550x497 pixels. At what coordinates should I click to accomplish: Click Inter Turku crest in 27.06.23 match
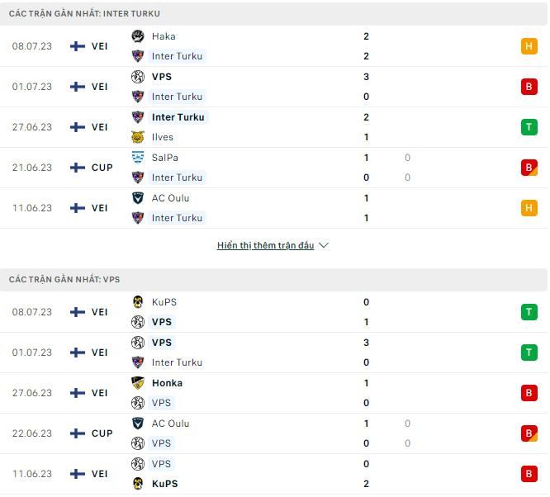pyautogui.click(x=138, y=117)
